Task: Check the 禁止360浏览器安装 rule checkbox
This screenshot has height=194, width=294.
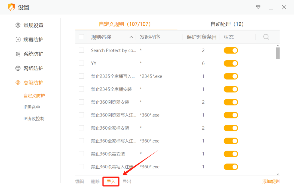Action: [x=81, y=102]
